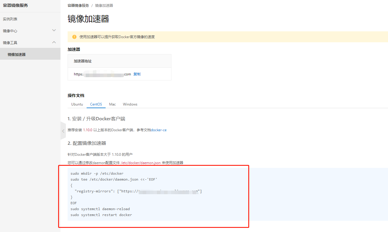The height and width of the screenshot is (232, 388).
Task: Click the /etc/docker/daemon.json link
Action: coord(140,163)
